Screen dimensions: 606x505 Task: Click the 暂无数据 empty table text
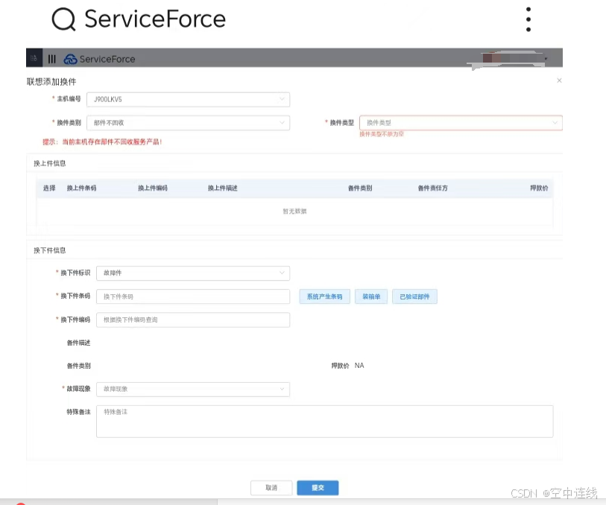294,212
